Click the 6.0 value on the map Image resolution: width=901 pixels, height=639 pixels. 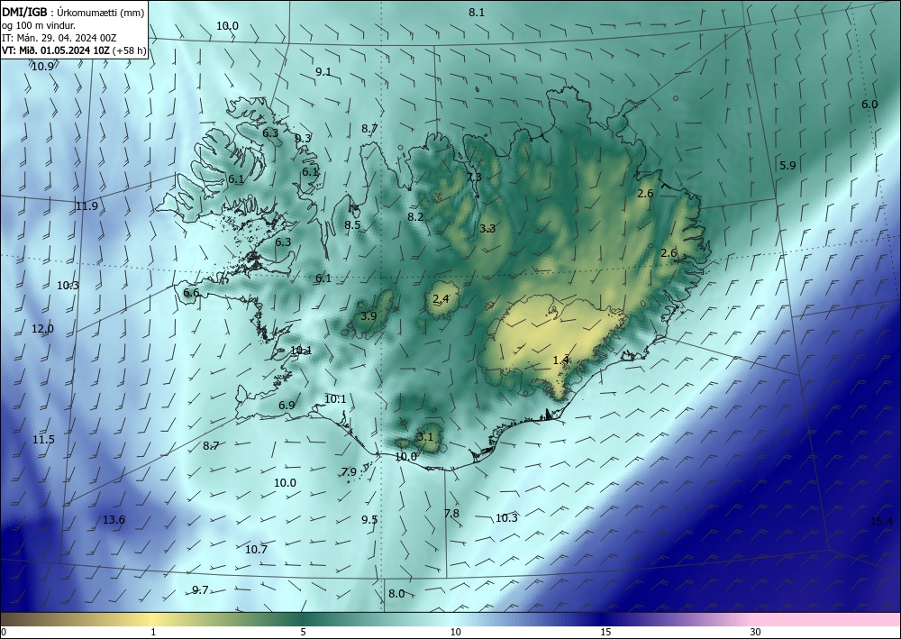pyautogui.click(x=869, y=104)
